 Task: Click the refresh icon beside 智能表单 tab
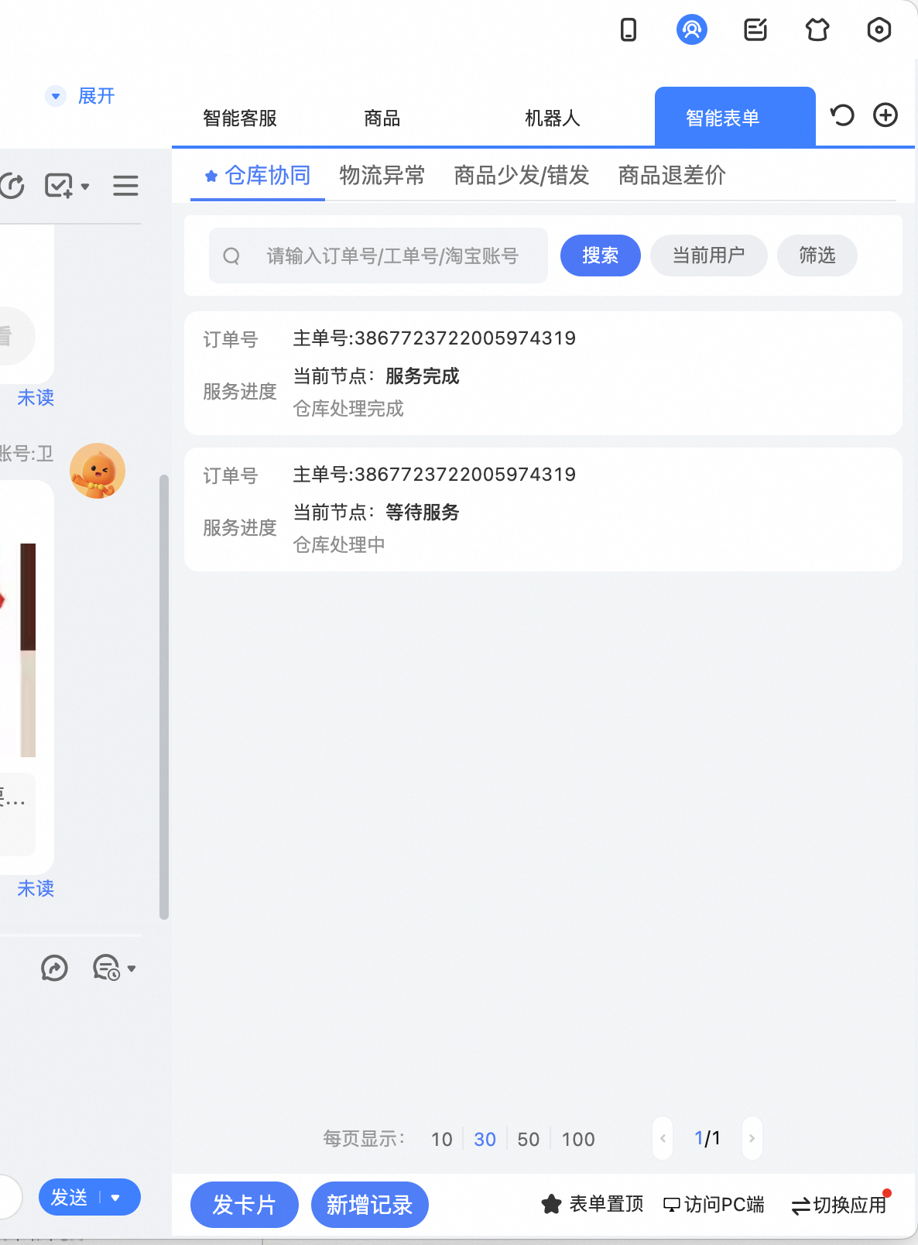pos(842,115)
